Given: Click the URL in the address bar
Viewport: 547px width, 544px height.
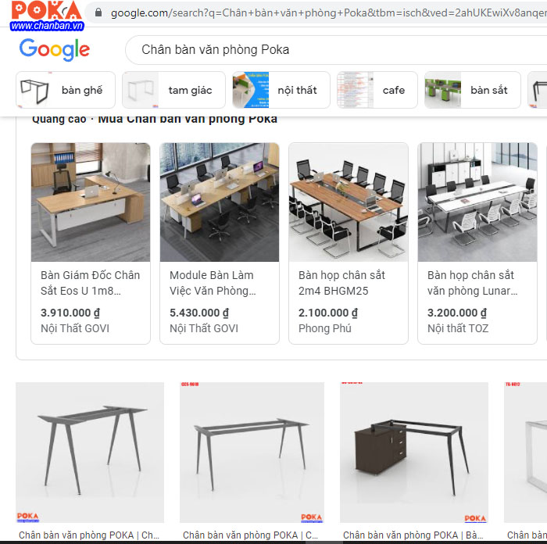Looking at the screenshot, I should click(x=328, y=13).
